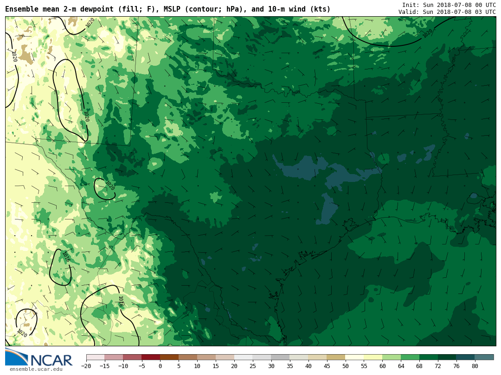Pick the rose swatch between -10 and -5
Screen dimensions: 501x375
tap(132, 357)
